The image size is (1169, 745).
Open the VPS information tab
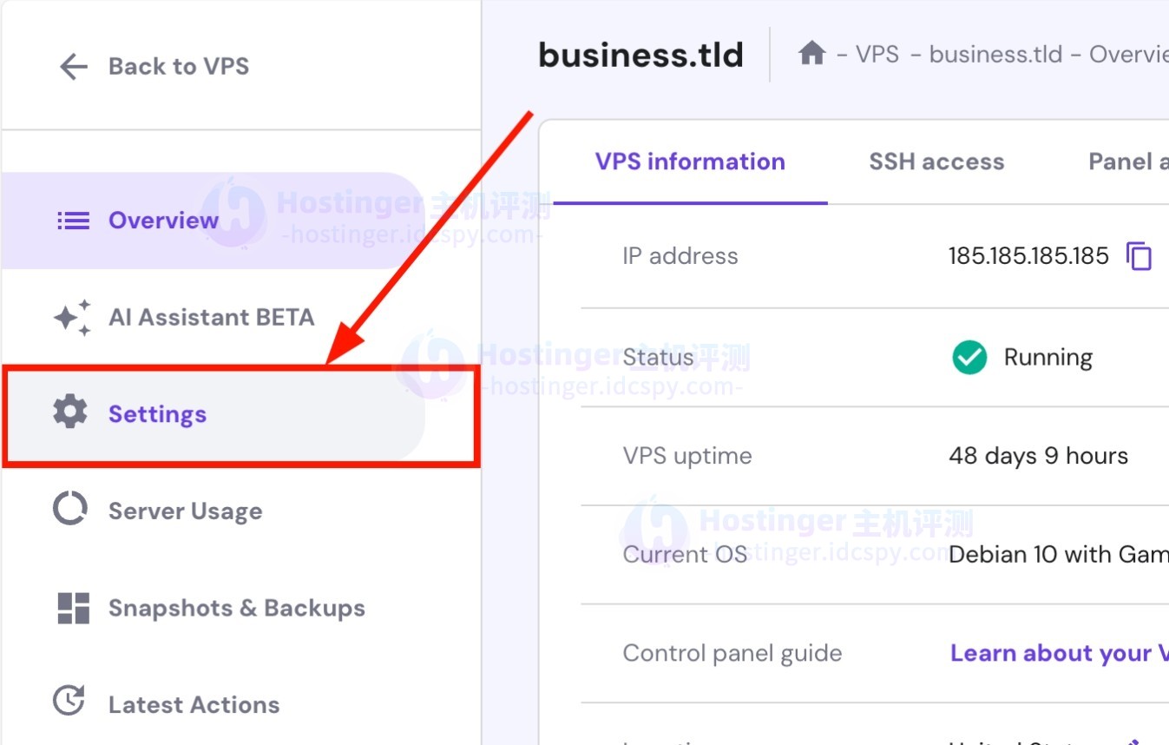[690, 162]
